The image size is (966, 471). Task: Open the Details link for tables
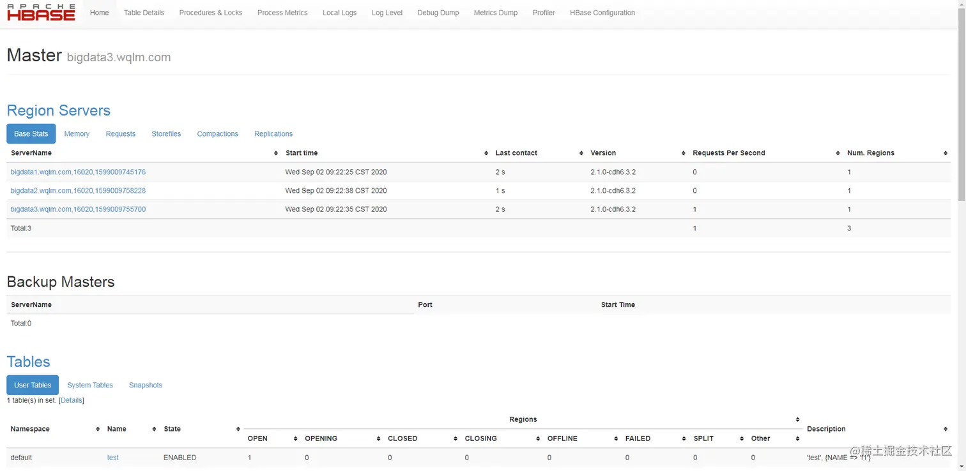72,400
